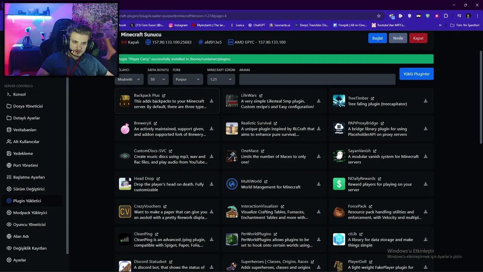Download the CleanPing plugin
Image resolution: width=483 pixels, height=272 pixels.
click(211, 240)
